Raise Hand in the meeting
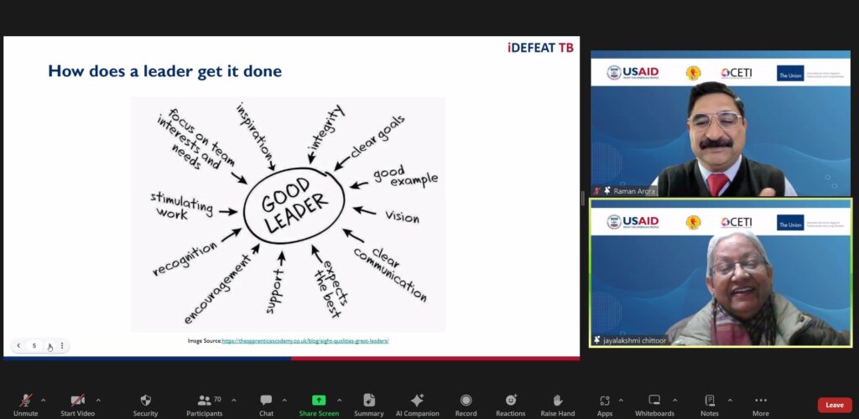This screenshot has width=859, height=419. point(557,401)
